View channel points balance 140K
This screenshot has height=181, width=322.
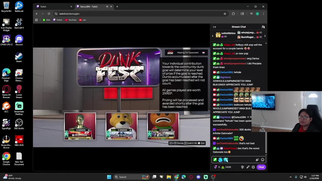(226, 167)
